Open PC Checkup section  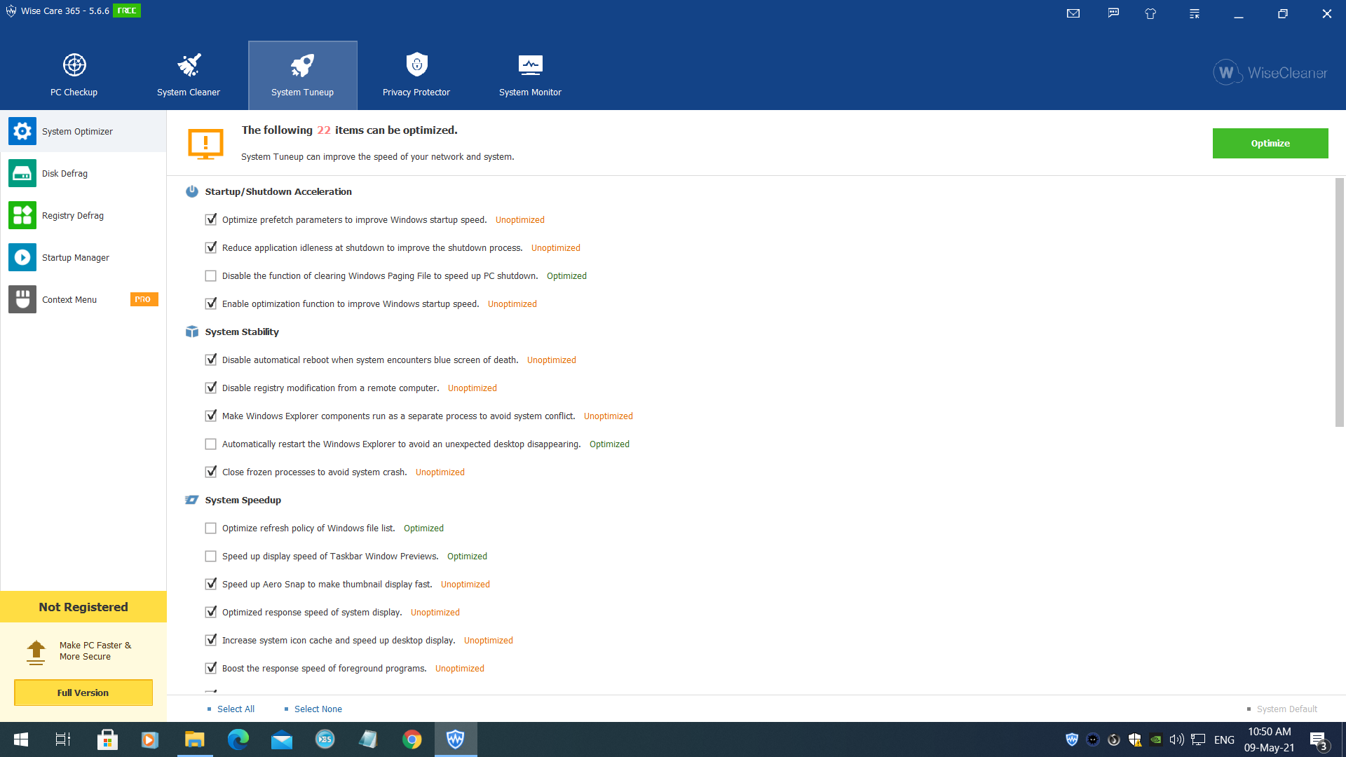coord(74,75)
